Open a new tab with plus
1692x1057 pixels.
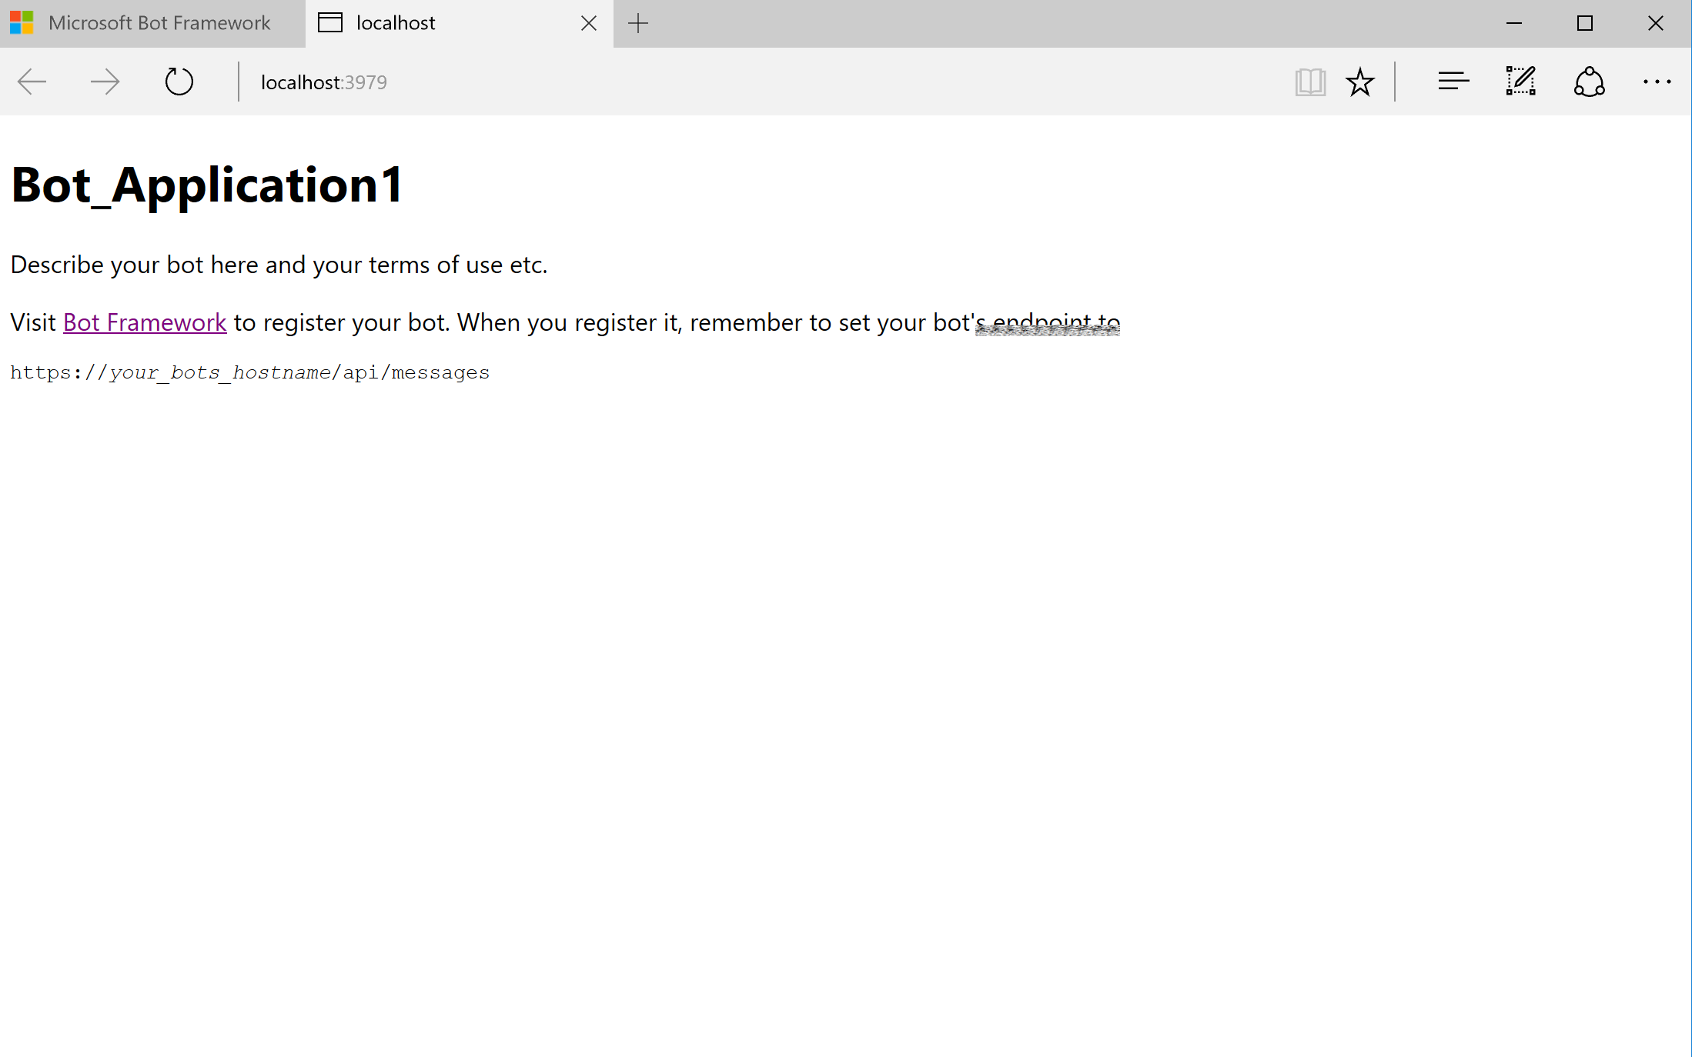[x=638, y=24]
